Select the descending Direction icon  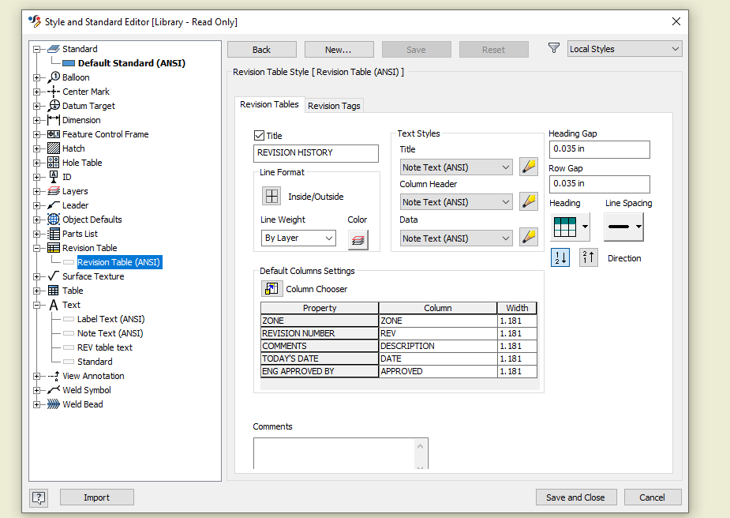coord(560,257)
